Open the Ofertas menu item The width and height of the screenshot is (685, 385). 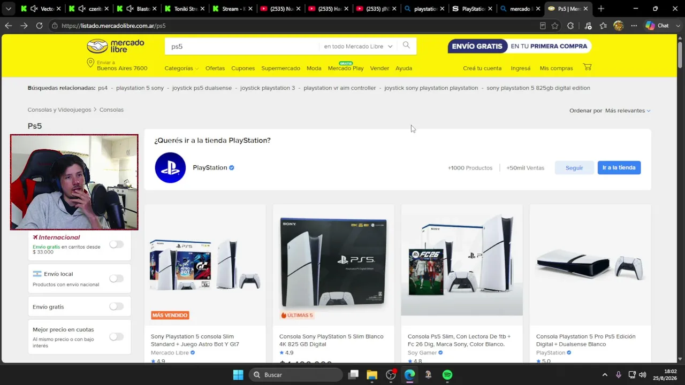pos(215,68)
